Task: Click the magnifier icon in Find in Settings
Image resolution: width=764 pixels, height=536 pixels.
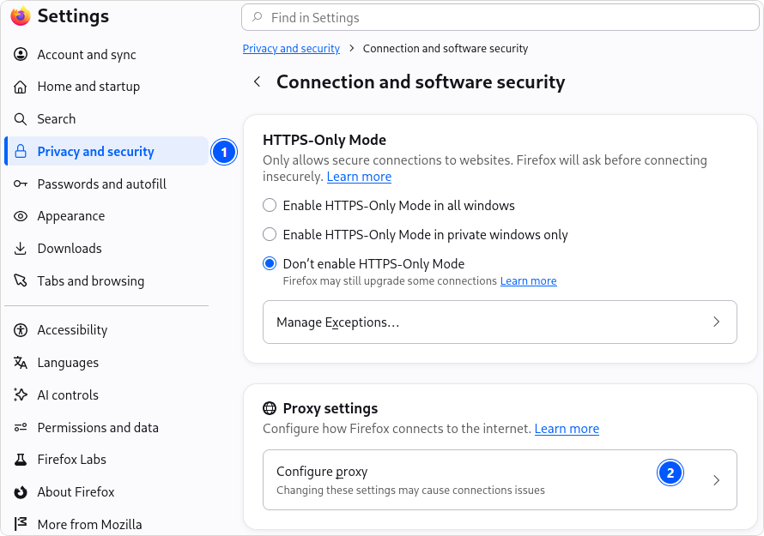Action: pos(257,17)
